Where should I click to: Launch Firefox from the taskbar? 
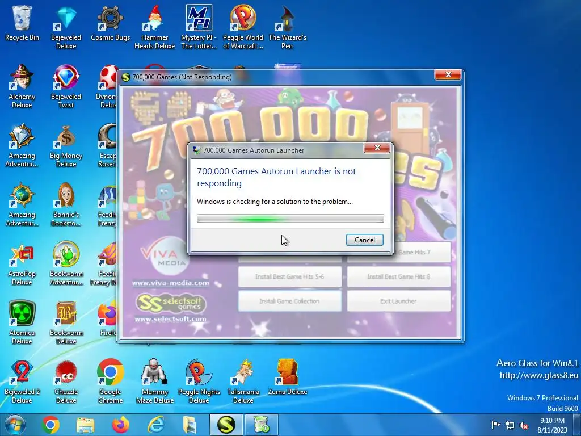pos(121,425)
